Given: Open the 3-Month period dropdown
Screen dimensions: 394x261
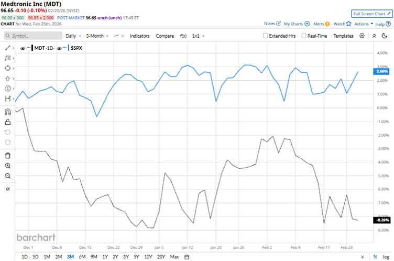Looking at the screenshot, I should (97, 36).
